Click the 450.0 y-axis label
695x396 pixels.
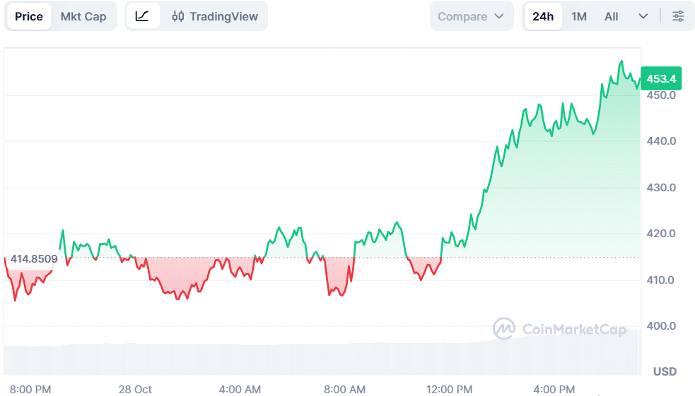661,95
